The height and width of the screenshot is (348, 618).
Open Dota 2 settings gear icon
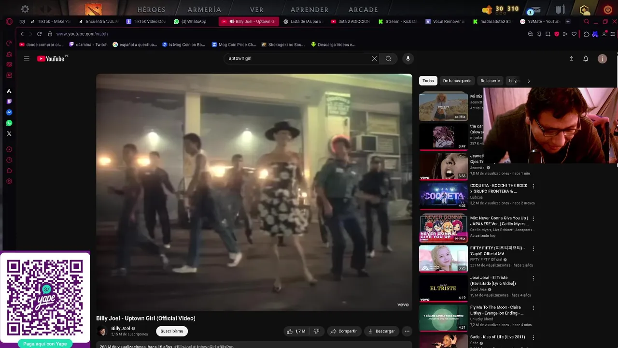click(x=25, y=9)
